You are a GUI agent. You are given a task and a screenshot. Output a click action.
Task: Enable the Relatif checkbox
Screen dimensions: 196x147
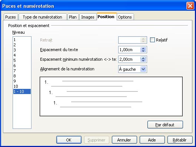[152, 40]
